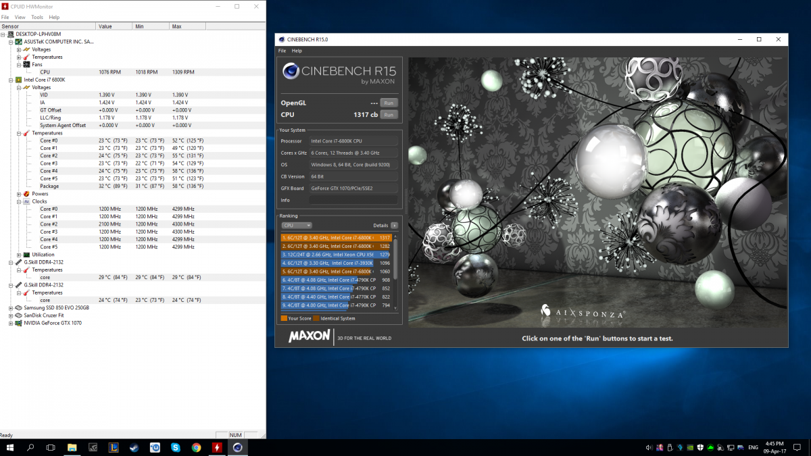Screen dimensions: 811x456
Task: Open HWMonitor's View menu
Action: click(20, 17)
